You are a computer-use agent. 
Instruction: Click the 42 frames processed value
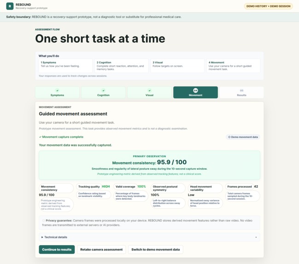pyautogui.click(x=256, y=187)
